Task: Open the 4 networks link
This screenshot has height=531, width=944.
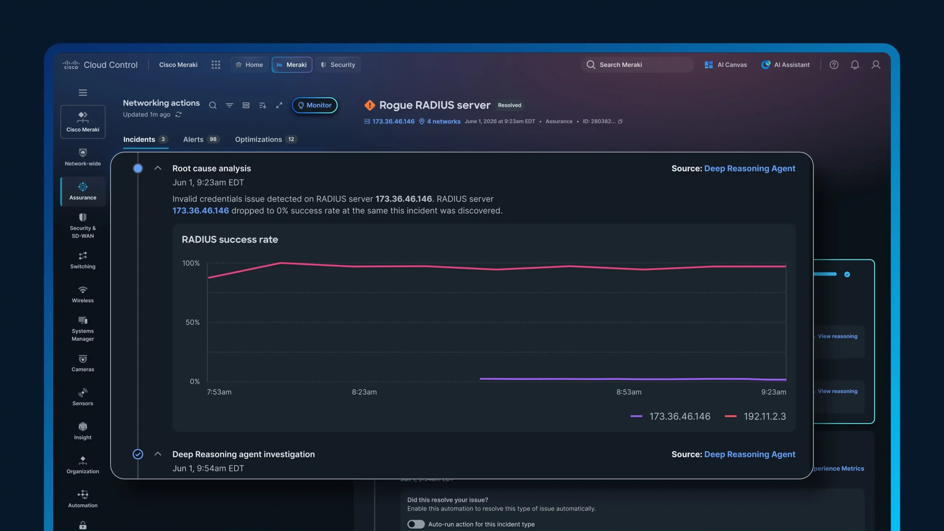Action: 444,121
